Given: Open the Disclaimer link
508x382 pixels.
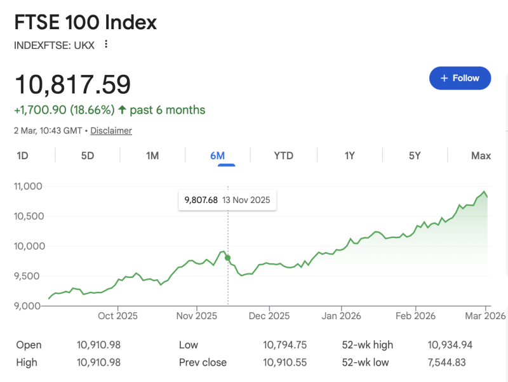Looking at the screenshot, I should pos(111,131).
